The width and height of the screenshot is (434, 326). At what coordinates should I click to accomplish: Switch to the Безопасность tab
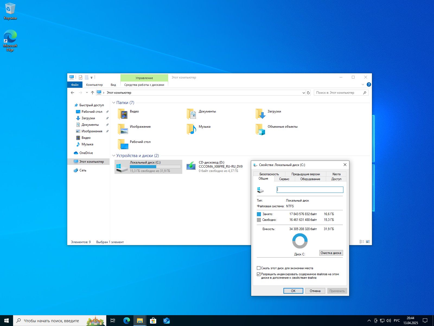point(269,174)
